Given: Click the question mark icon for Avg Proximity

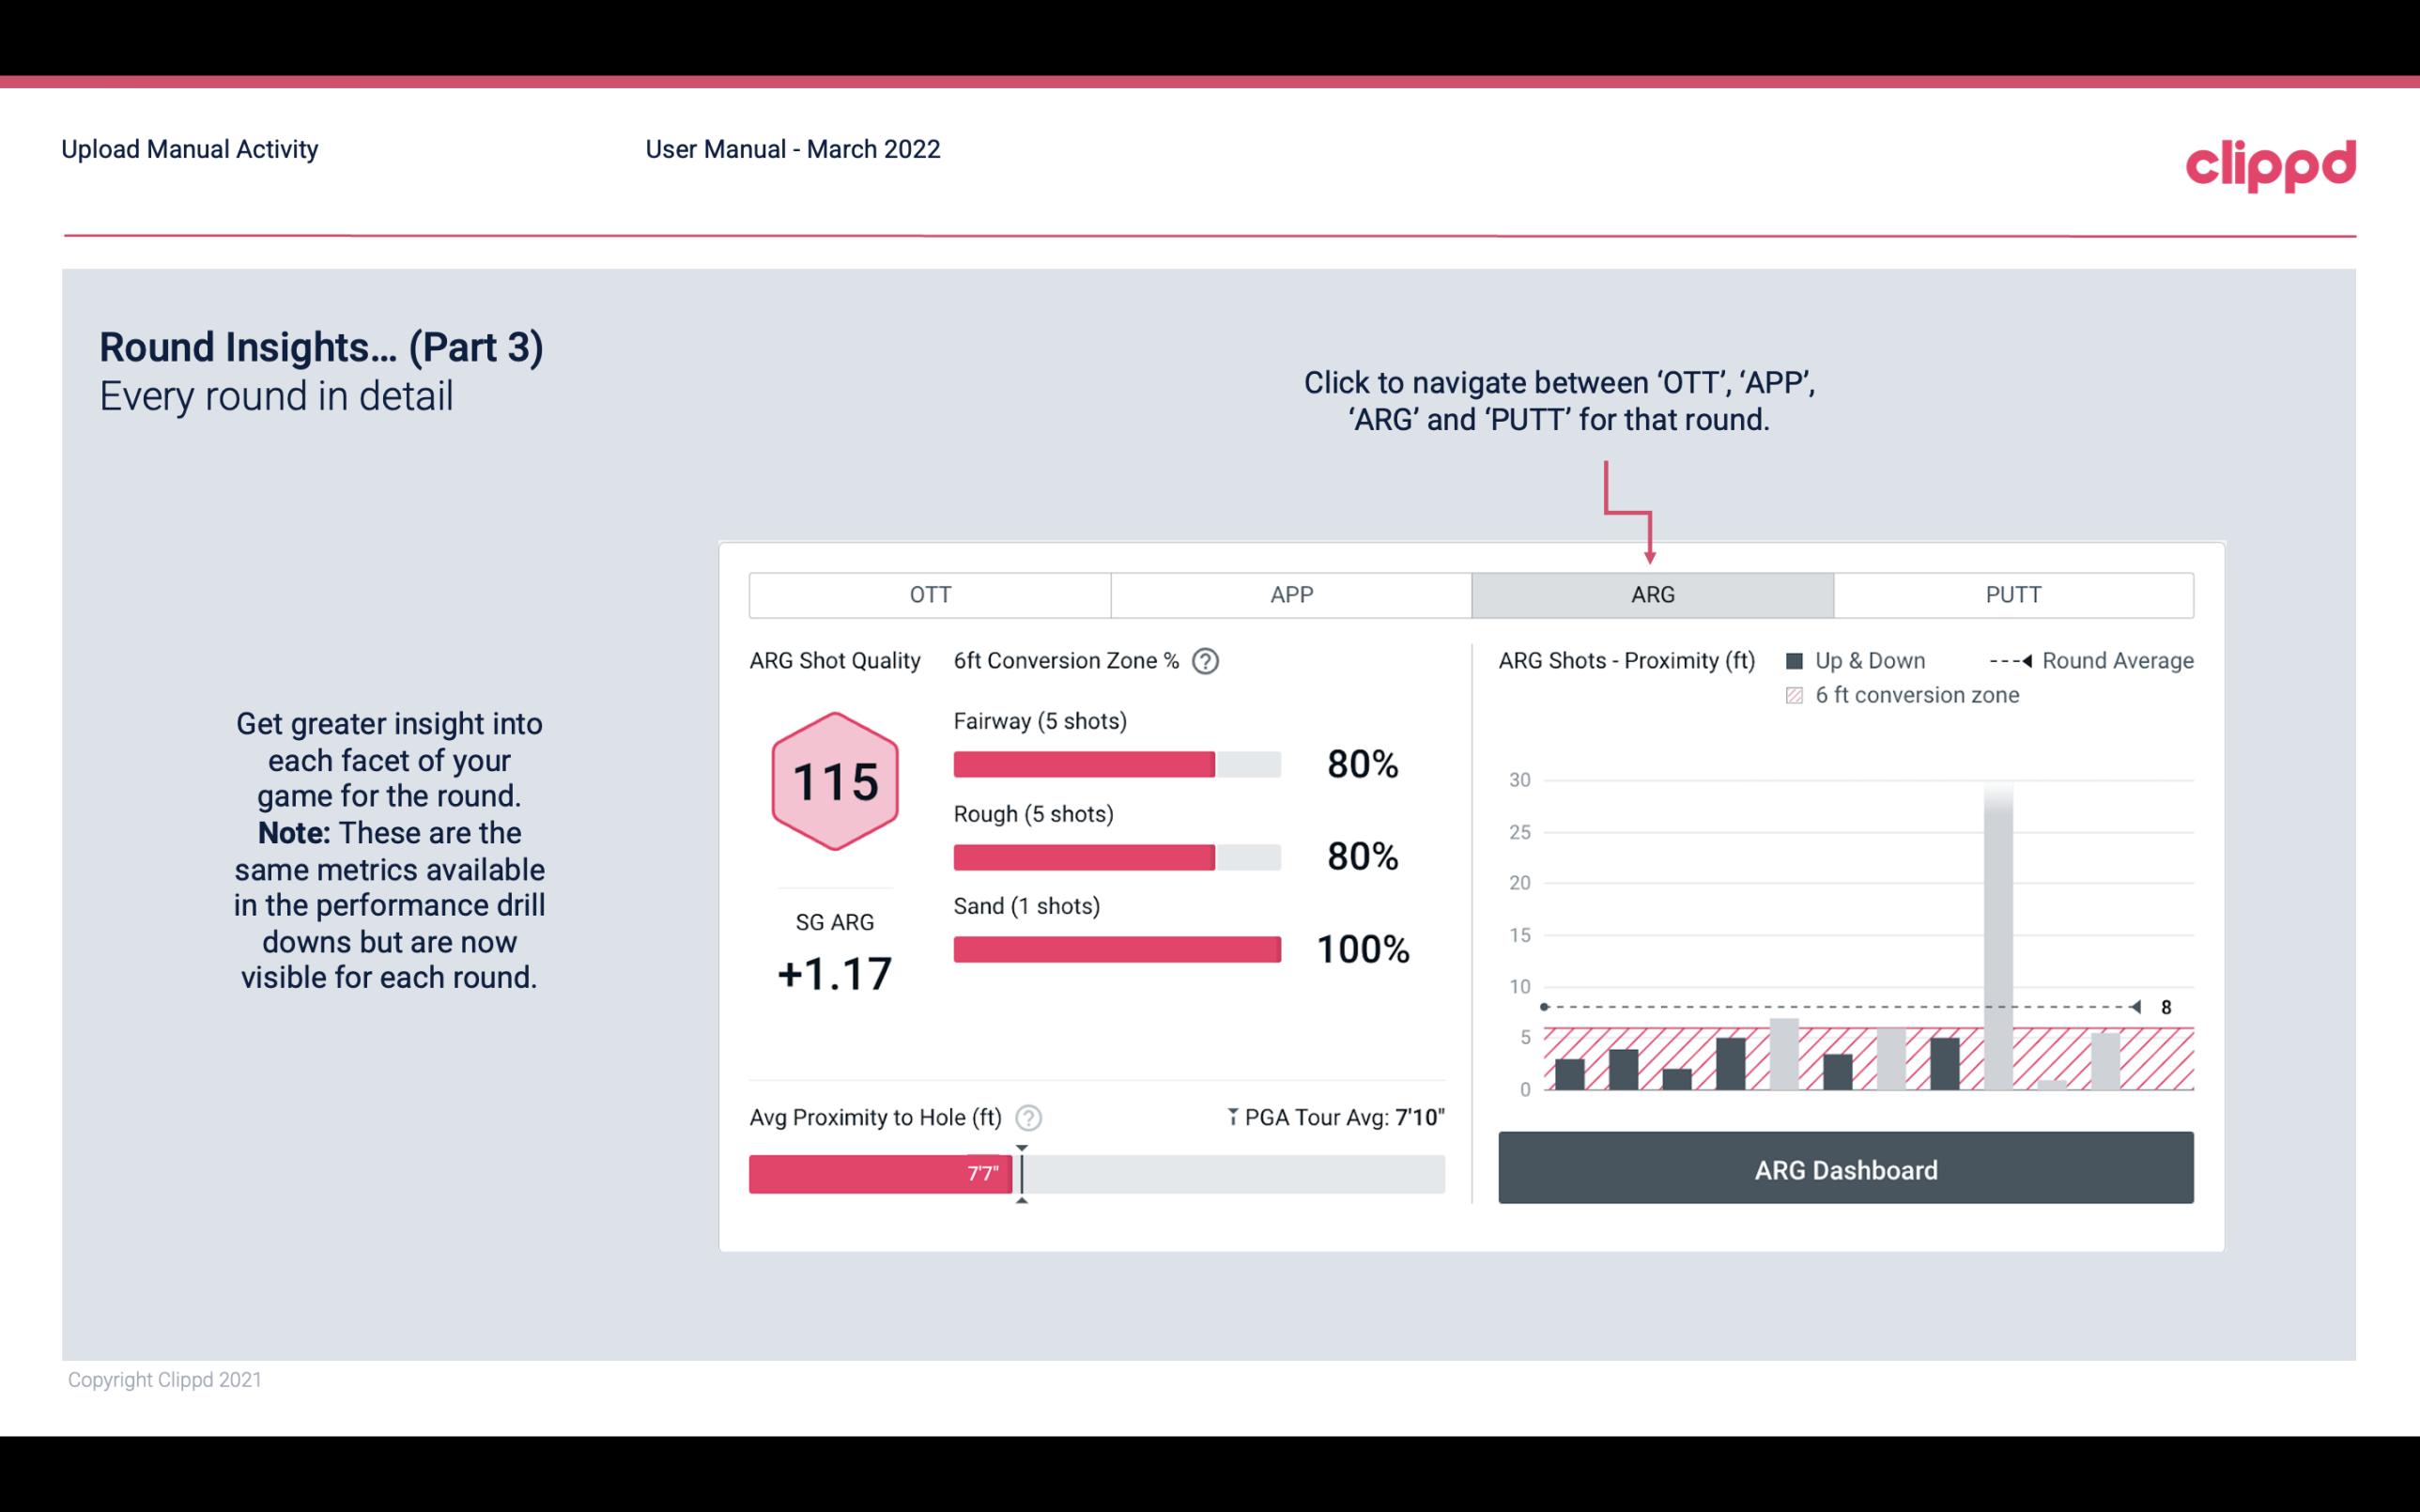Looking at the screenshot, I should click(1027, 1117).
